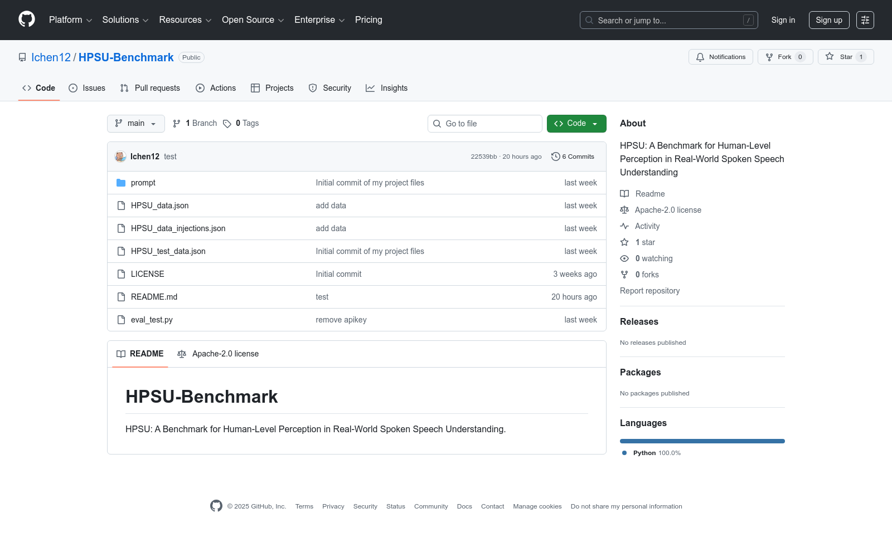Click the repository icon beside lchen12
This screenshot has width=892, height=557.
[x=22, y=57]
